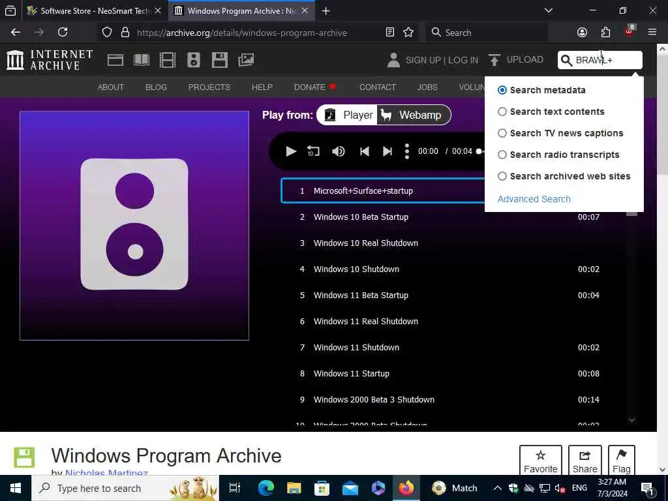Select Search metadata radio option

[x=502, y=90]
